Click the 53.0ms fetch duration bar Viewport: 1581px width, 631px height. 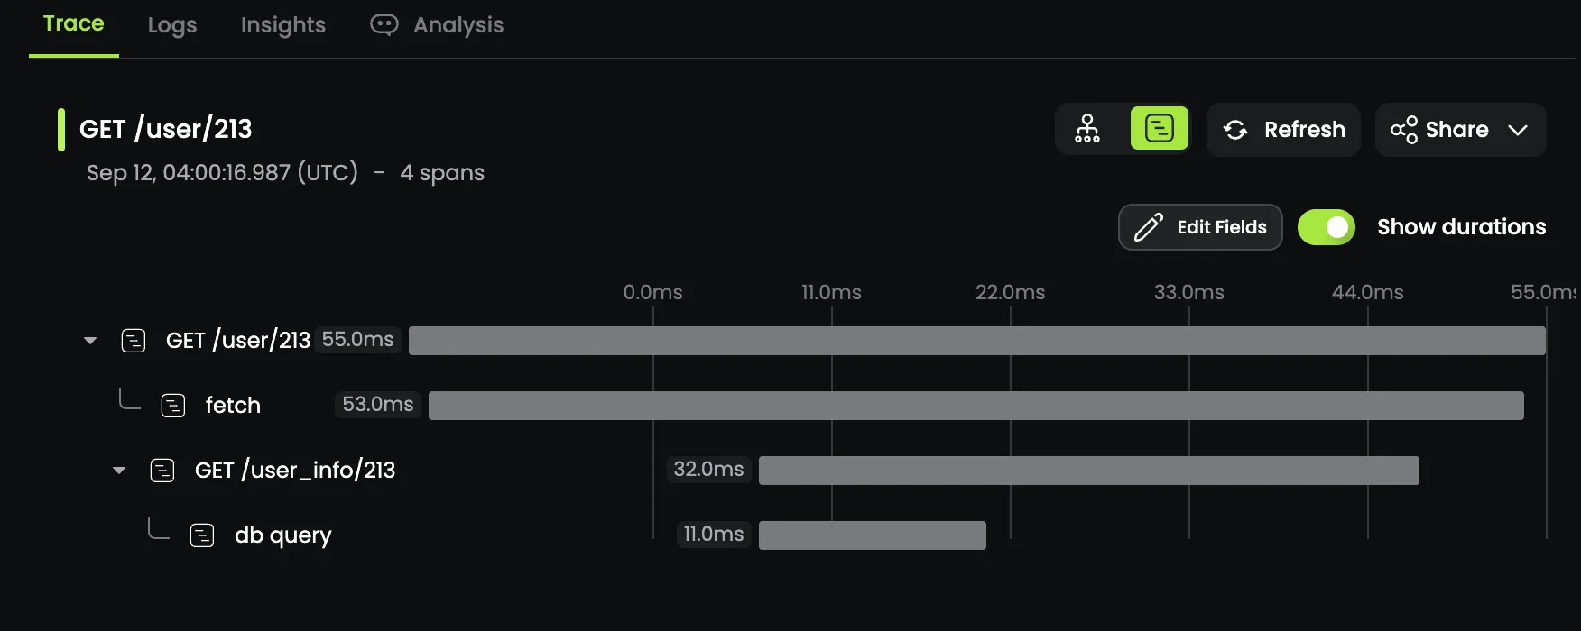coord(976,406)
